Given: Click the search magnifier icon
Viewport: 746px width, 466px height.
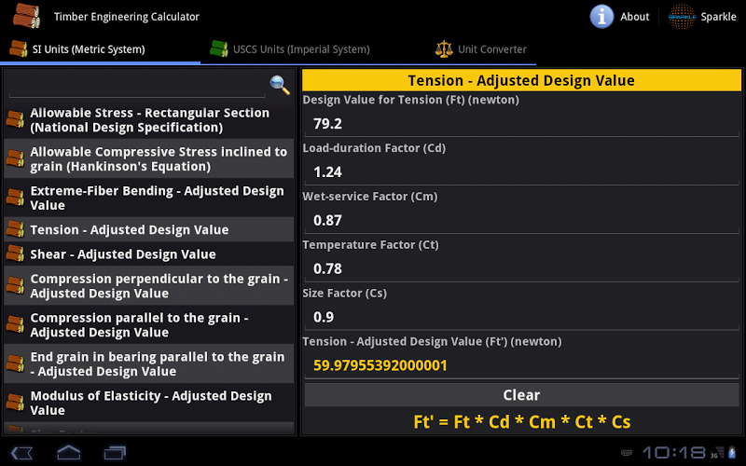Looking at the screenshot, I should (280, 85).
